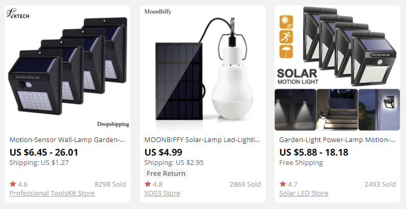
Task: Visit the Solar LED Store link
Action: pos(304,193)
